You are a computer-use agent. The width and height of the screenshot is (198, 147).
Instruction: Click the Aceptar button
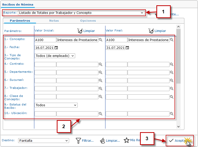(180, 140)
